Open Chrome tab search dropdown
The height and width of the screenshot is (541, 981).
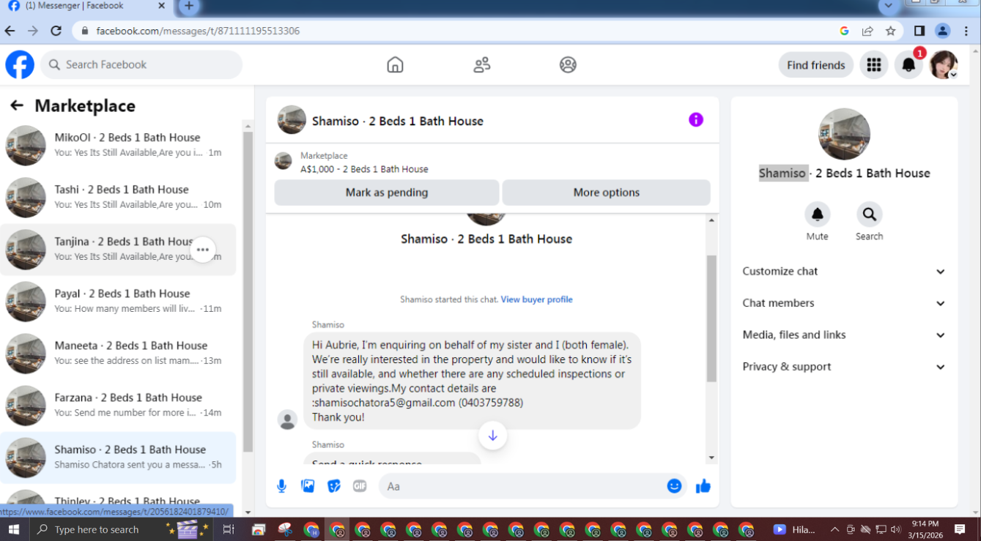(x=889, y=6)
